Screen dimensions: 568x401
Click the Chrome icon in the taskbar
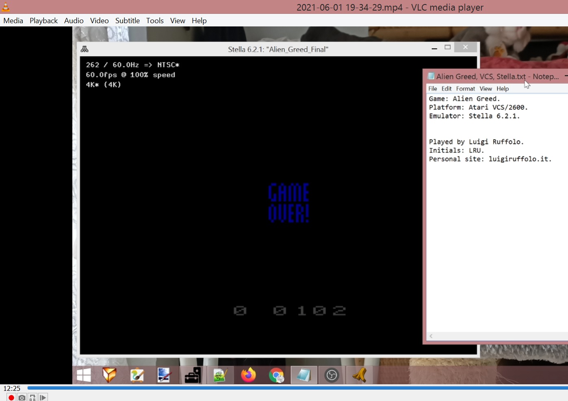(276, 375)
